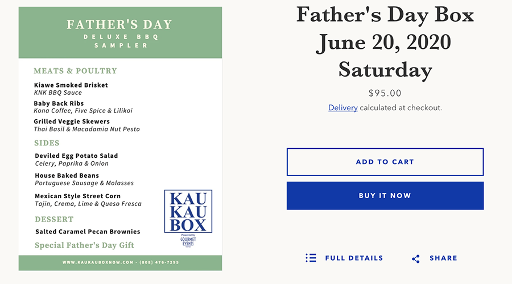Viewport: 512px width, 284px height.
Task: Open the Delivery policy link
Action: pos(343,107)
